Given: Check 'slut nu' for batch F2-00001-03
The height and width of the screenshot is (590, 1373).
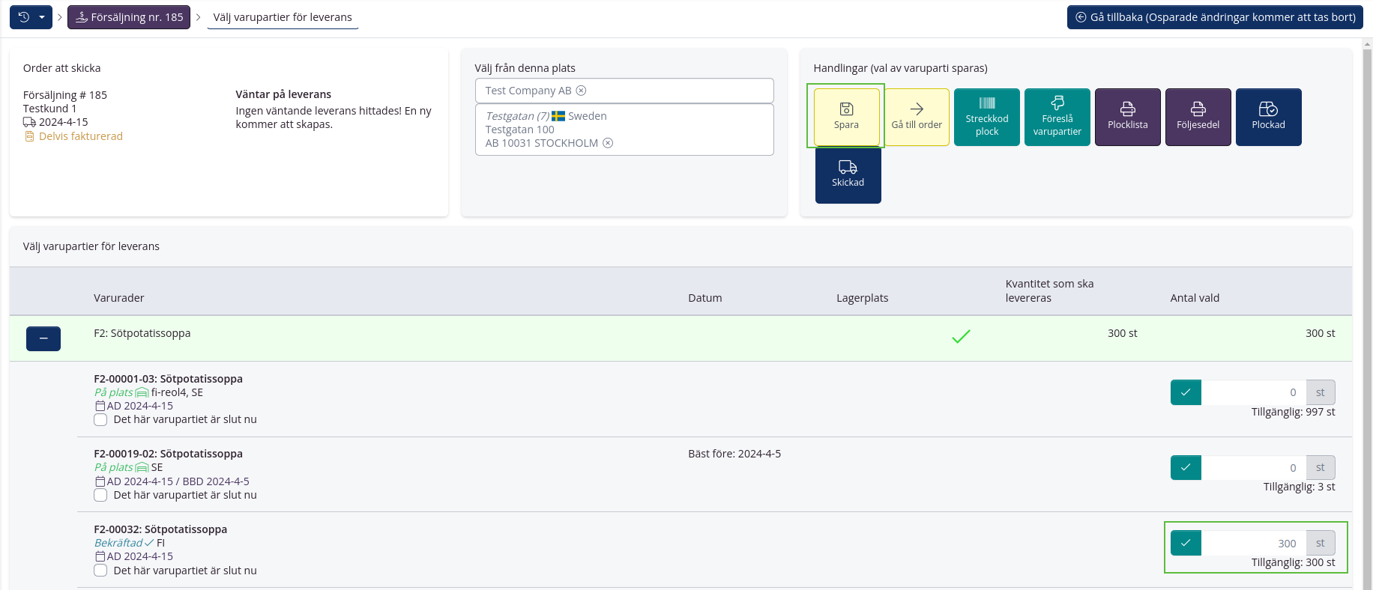Looking at the screenshot, I should pos(100,420).
